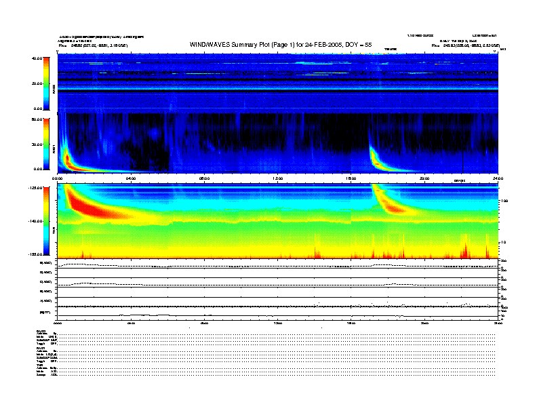Click the 20.00 label on RAD2 scale

click(x=37, y=83)
